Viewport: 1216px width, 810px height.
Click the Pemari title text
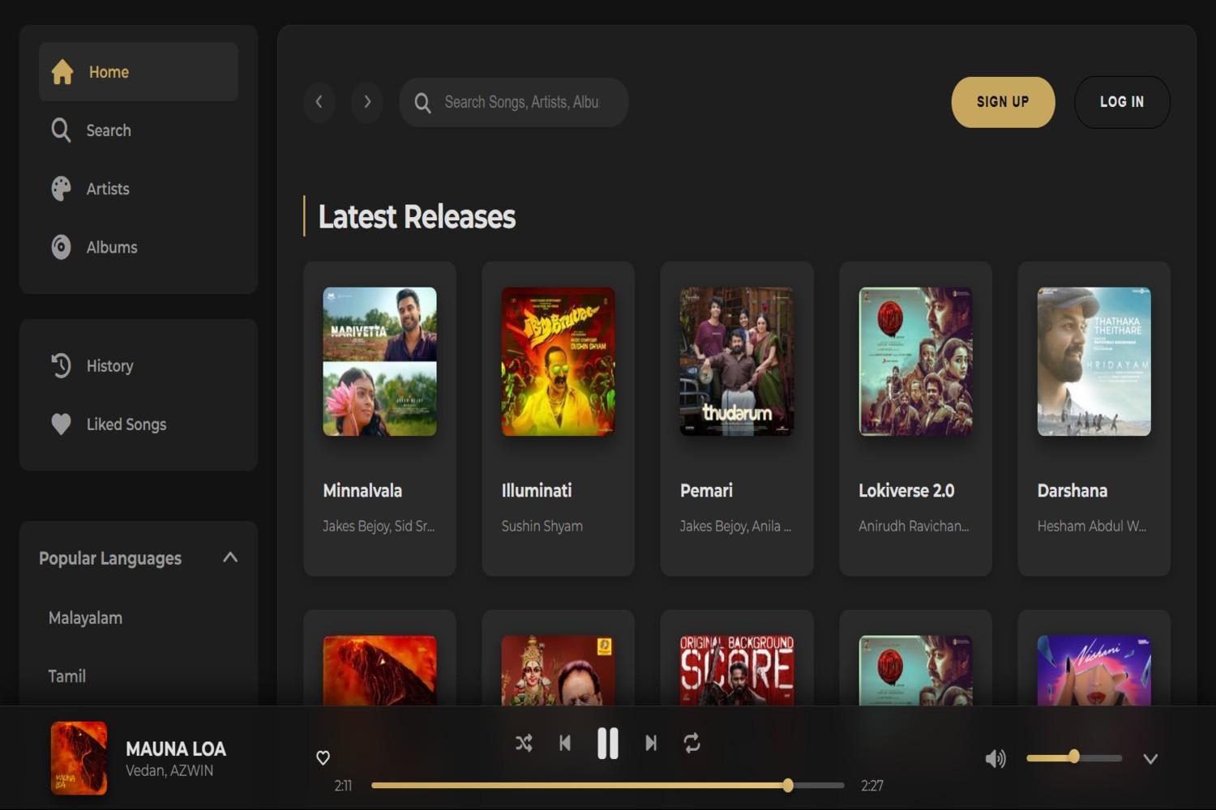click(706, 491)
